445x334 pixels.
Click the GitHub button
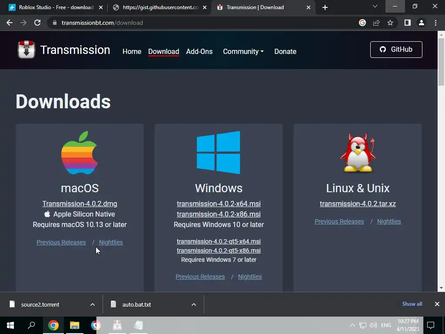click(396, 50)
